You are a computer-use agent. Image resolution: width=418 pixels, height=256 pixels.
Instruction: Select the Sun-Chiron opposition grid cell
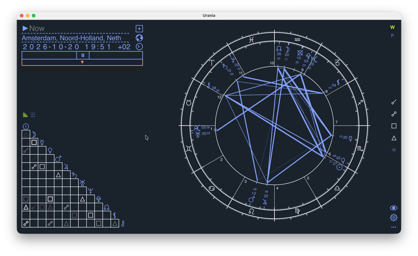click(26, 223)
